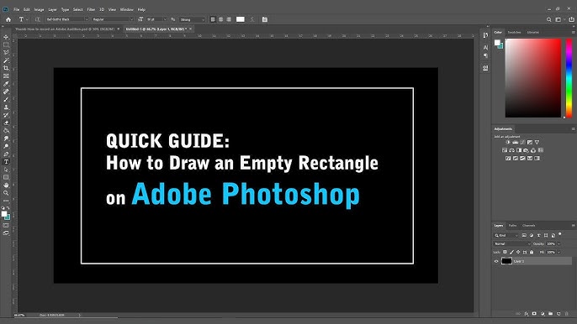Screen dimensions: 577x324
Task: Select the Horizontal Type tool
Action: 6,162
